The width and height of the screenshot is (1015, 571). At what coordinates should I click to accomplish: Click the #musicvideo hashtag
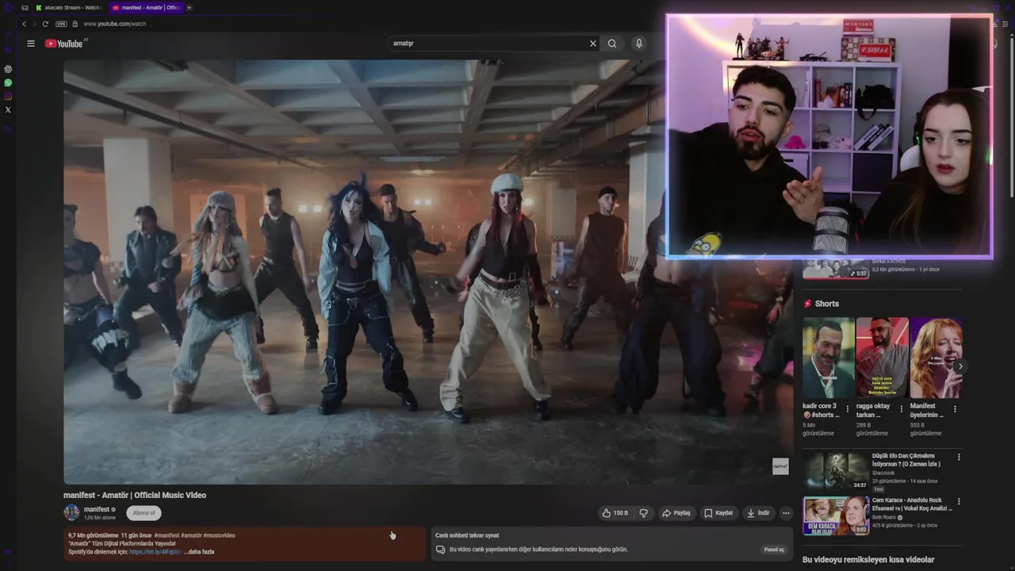(219, 535)
